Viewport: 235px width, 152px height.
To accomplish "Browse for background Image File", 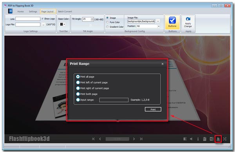I will pos(158,21).
